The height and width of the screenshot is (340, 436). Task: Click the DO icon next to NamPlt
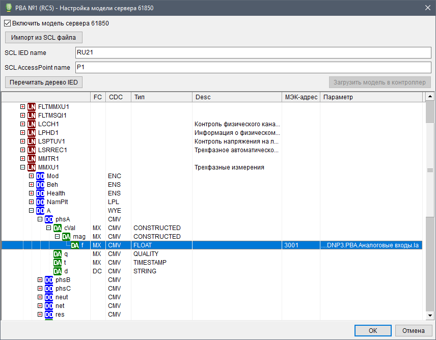coord(40,202)
